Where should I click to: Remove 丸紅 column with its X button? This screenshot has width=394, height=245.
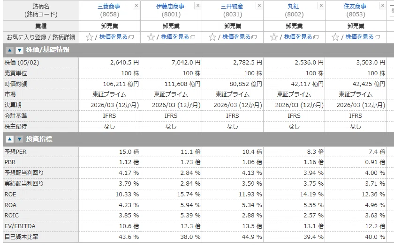321,6
